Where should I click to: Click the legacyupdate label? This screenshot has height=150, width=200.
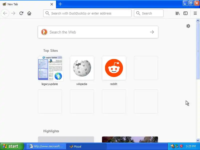click(49, 84)
